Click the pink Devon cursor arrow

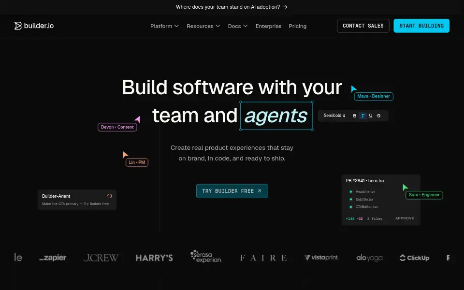(x=138, y=119)
